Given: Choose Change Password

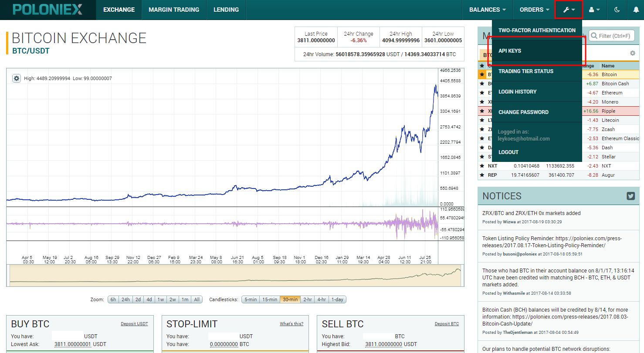Looking at the screenshot, I should [537, 112].
